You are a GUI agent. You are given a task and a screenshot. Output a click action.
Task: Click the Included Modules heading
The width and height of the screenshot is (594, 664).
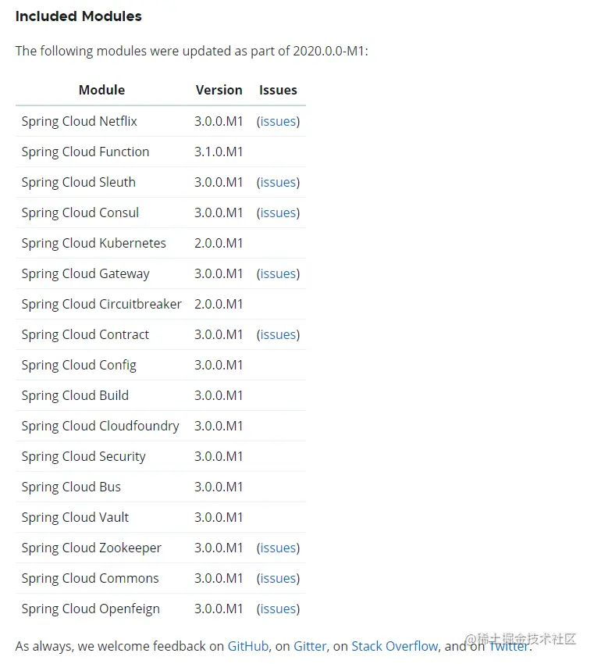click(x=79, y=16)
